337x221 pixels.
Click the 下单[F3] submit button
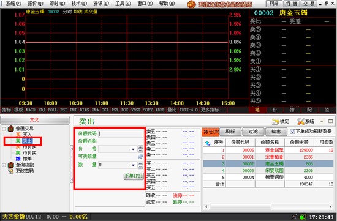pyautogui.click(x=134, y=176)
